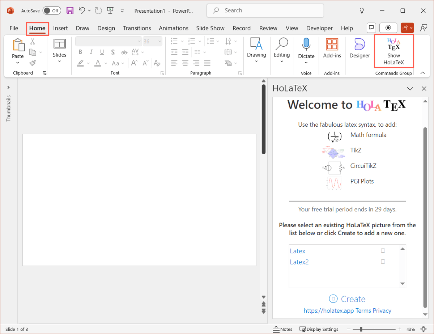The height and width of the screenshot is (334, 434).
Task: Click the Undo arrow icon
Action: click(x=82, y=11)
